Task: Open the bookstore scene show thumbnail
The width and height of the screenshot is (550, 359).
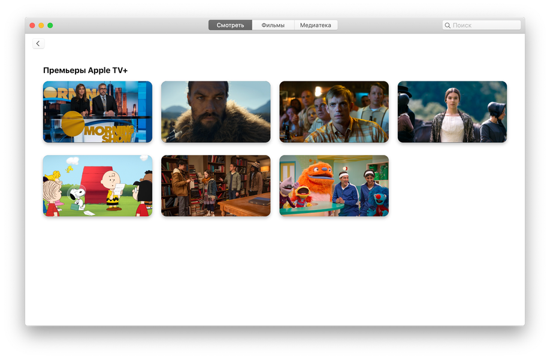Action: pos(216,185)
